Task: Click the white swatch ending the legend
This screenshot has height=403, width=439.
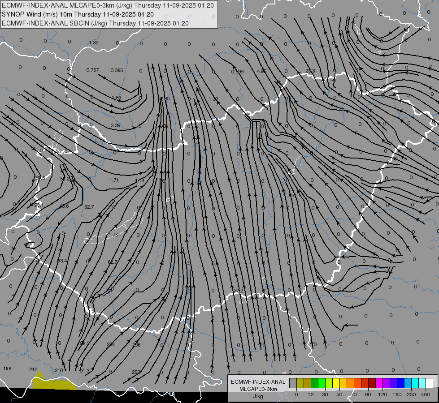Action: [x=430, y=383]
